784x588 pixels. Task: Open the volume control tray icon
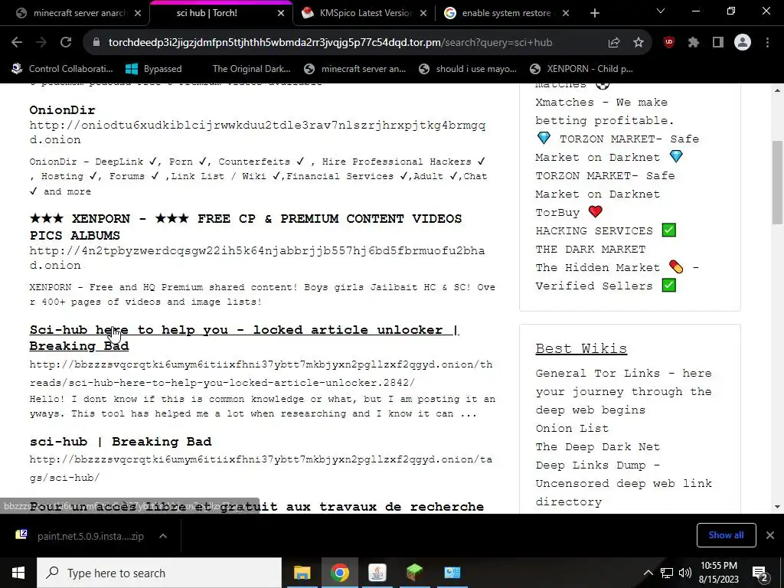(x=685, y=573)
